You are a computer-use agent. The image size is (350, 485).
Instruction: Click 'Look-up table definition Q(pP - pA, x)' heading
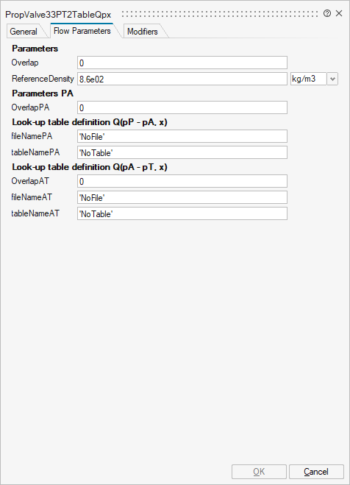[90, 122]
